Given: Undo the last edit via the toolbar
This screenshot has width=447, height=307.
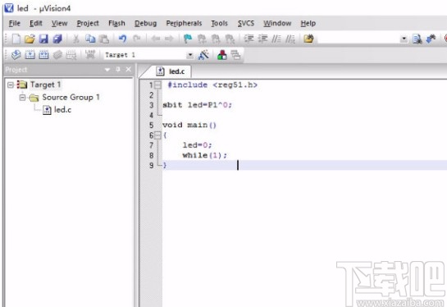Looking at the screenshot, I should [122, 39].
